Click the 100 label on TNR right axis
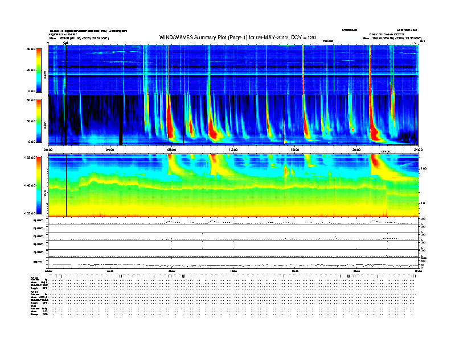Viewport: 451px width, 348px height. pyautogui.click(x=423, y=168)
